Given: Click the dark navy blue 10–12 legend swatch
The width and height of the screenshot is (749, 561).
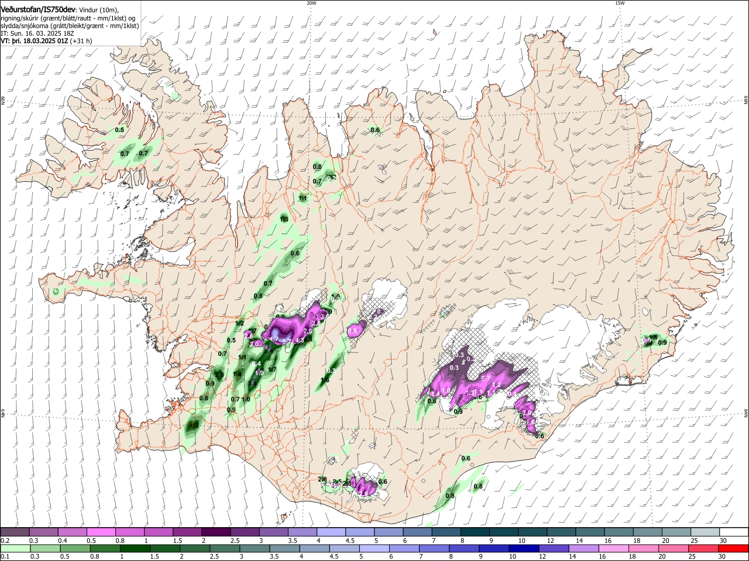Looking at the screenshot, I should click(524, 548).
